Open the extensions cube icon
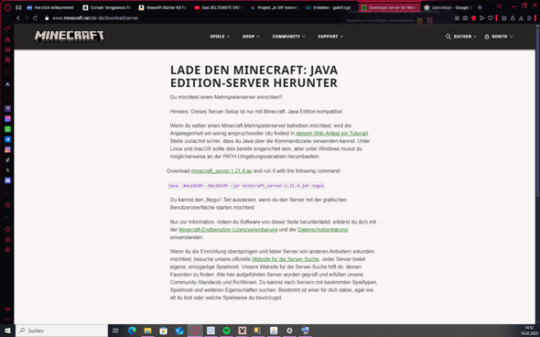 503,18
